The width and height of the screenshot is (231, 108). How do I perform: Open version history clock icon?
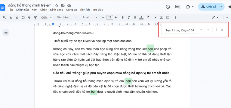tap(168, 7)
